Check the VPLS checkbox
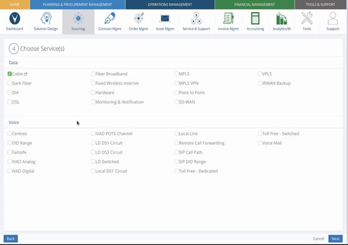 tap(260, 74)
